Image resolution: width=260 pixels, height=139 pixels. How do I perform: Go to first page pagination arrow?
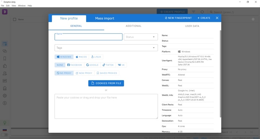click(x=231, y=132)
